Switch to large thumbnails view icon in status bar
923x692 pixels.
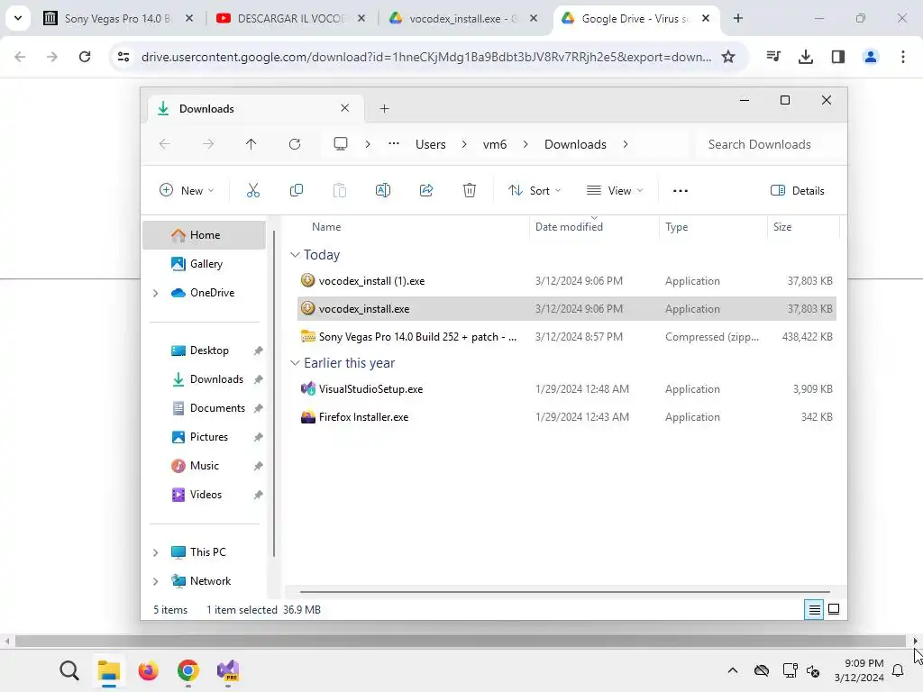tap(834, 610)
